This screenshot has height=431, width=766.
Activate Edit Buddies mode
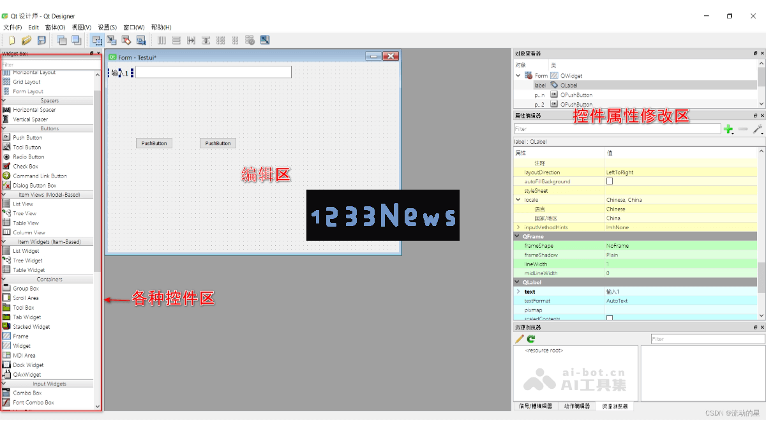point(126,40)
